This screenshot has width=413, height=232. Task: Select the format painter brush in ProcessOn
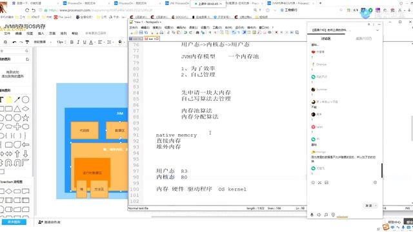[x=27, y=42]
